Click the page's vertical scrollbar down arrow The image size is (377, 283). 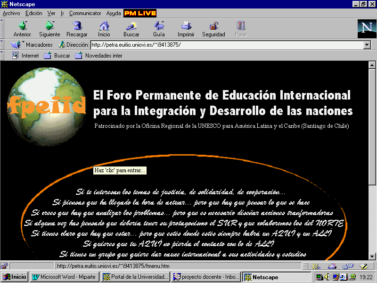tap(372, 257)
